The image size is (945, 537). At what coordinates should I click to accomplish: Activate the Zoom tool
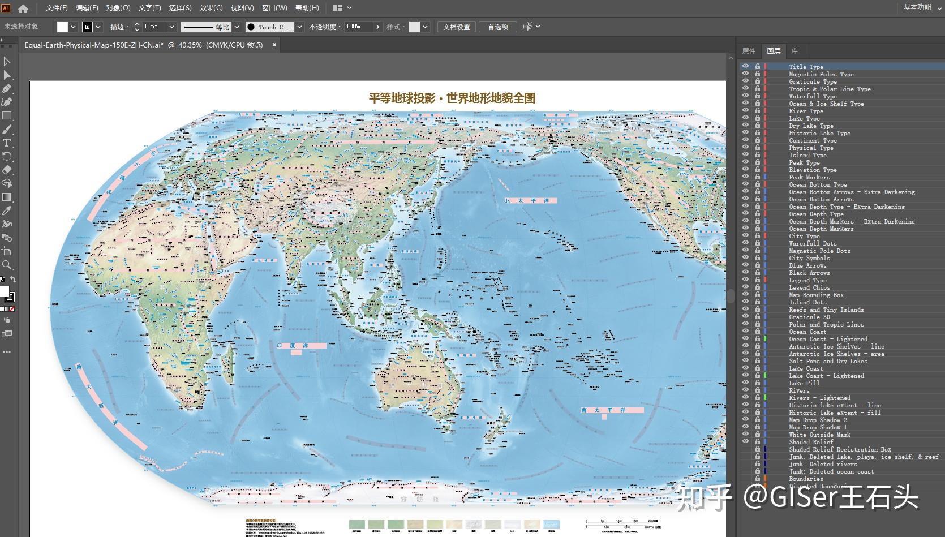7,265
